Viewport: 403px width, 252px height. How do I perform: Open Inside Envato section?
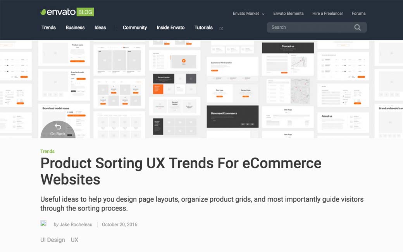[170, 28]
